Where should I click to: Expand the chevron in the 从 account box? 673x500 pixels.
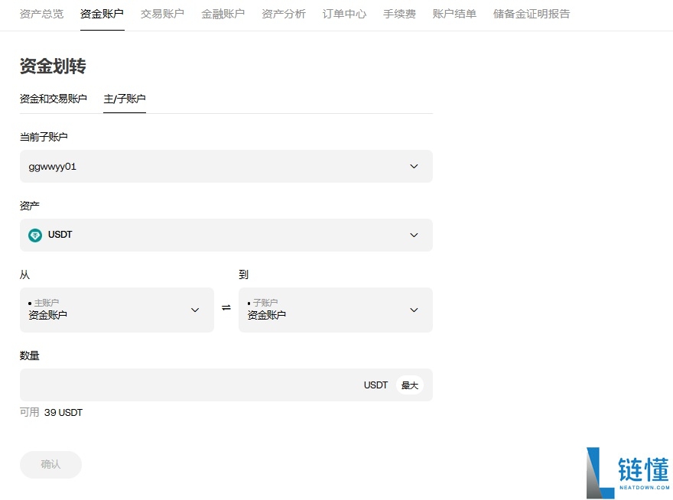click(x=195, y=310)
